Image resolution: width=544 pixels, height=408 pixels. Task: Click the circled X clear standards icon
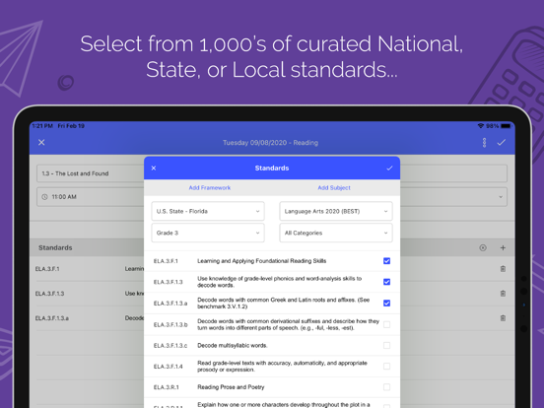click(x=483, y=247)
